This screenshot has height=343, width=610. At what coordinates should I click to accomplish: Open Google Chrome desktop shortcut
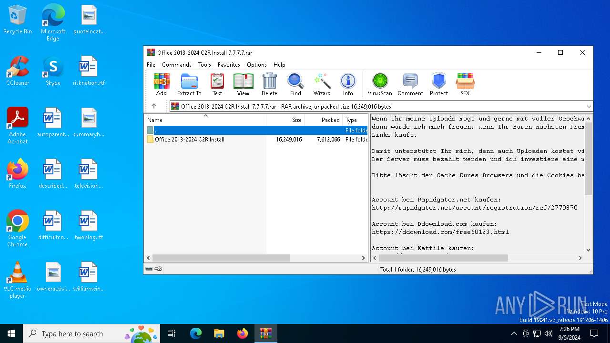coord(18,228)
